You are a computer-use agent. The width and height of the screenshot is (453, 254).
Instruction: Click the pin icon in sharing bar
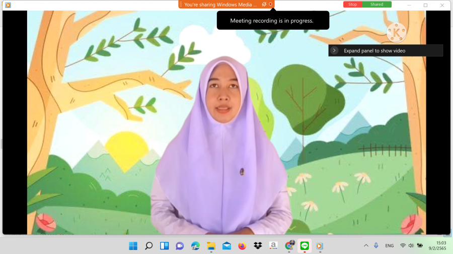(264, 5)
